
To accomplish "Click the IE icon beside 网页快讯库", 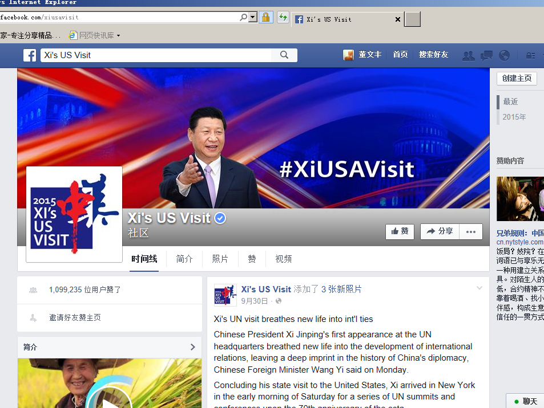I will click(73, 35).
